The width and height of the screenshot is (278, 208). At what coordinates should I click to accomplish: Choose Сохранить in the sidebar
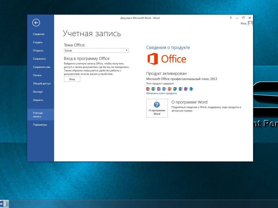39,59
